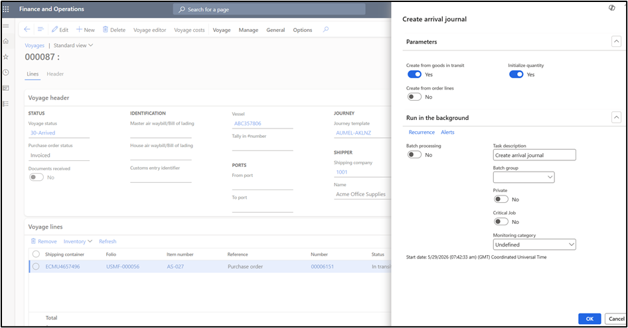
Task: Open the Recent clock icon in sidebar
Action: pos(6,72)
